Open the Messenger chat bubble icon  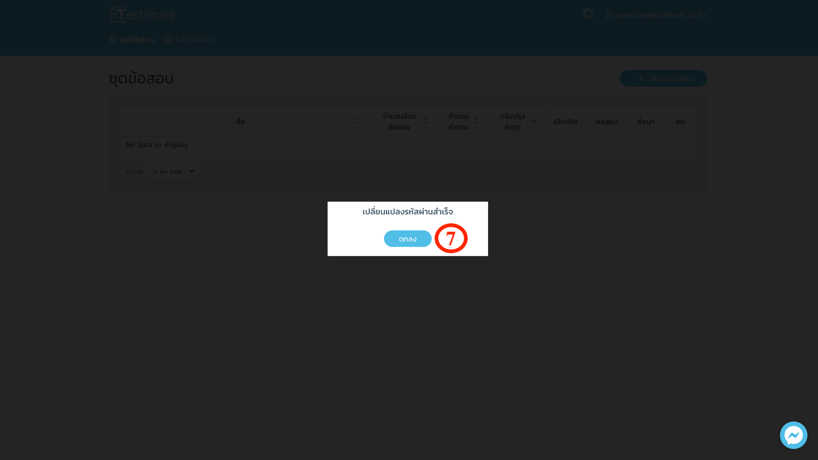pyautogui.click(x=793, y=435)
